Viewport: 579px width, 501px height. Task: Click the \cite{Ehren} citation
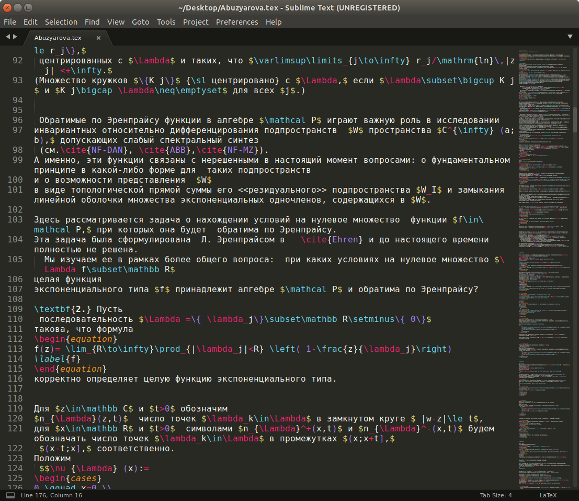(x=332, y=239)
